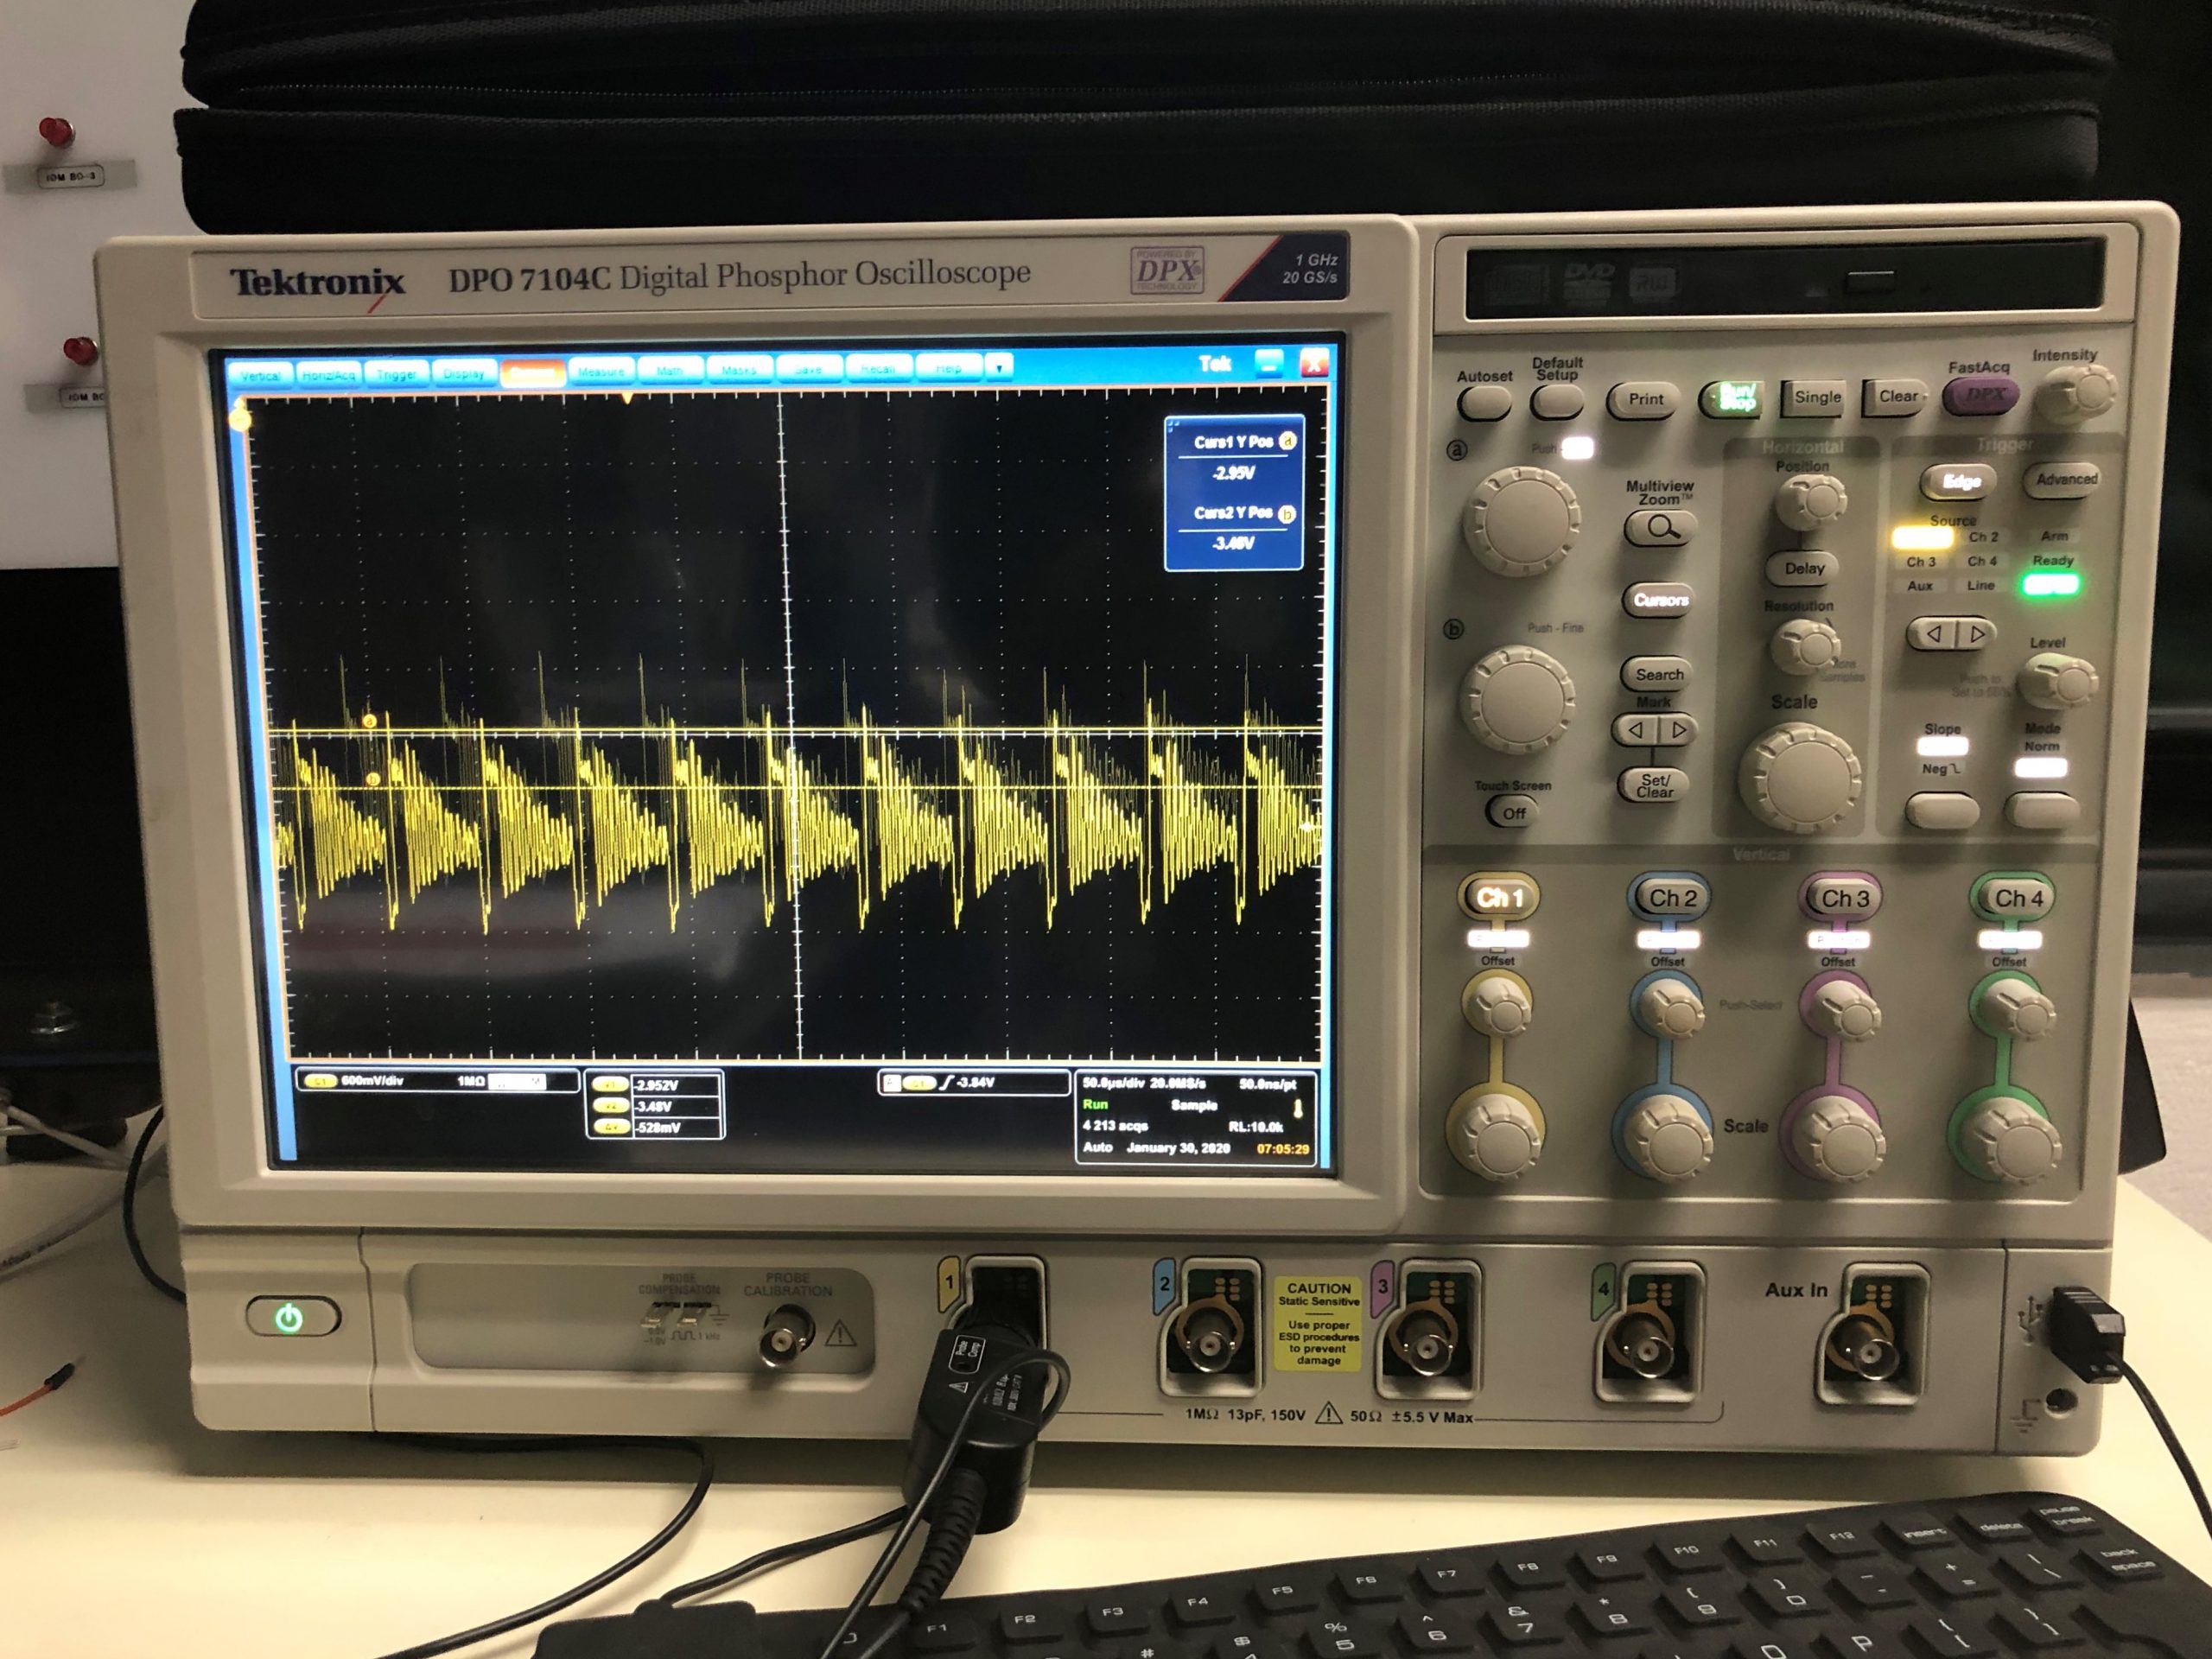Open the Measure menu
Image resolution: width=2212 pixels, height=1659 pixels.
point(603,371)
